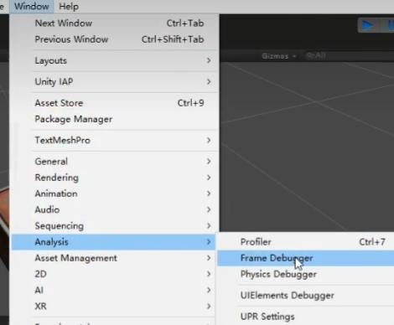The height and width of the screenshot is (325, 394).
Task: Select Previous Window menu entry
Action: click(x=113, y=39)
